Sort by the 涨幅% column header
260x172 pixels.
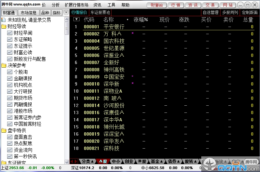(x=141, y=20)
